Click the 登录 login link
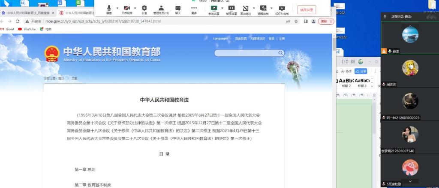The image size is (439, 188). 271,39
